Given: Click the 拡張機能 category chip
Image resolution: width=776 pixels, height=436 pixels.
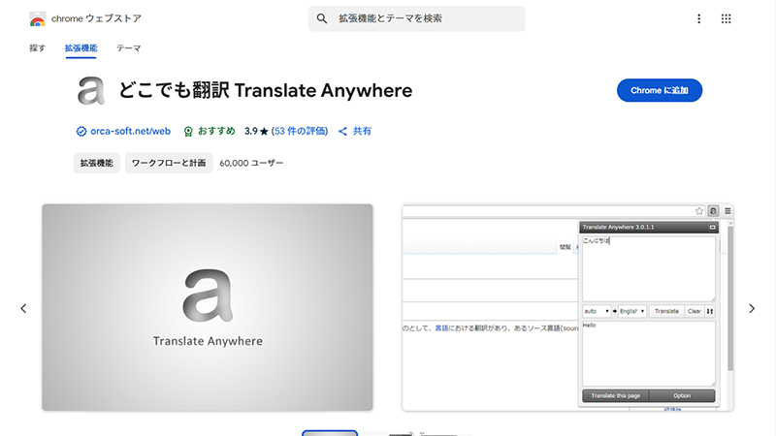Looking at the screenshot, I should (x=96, y=163).
